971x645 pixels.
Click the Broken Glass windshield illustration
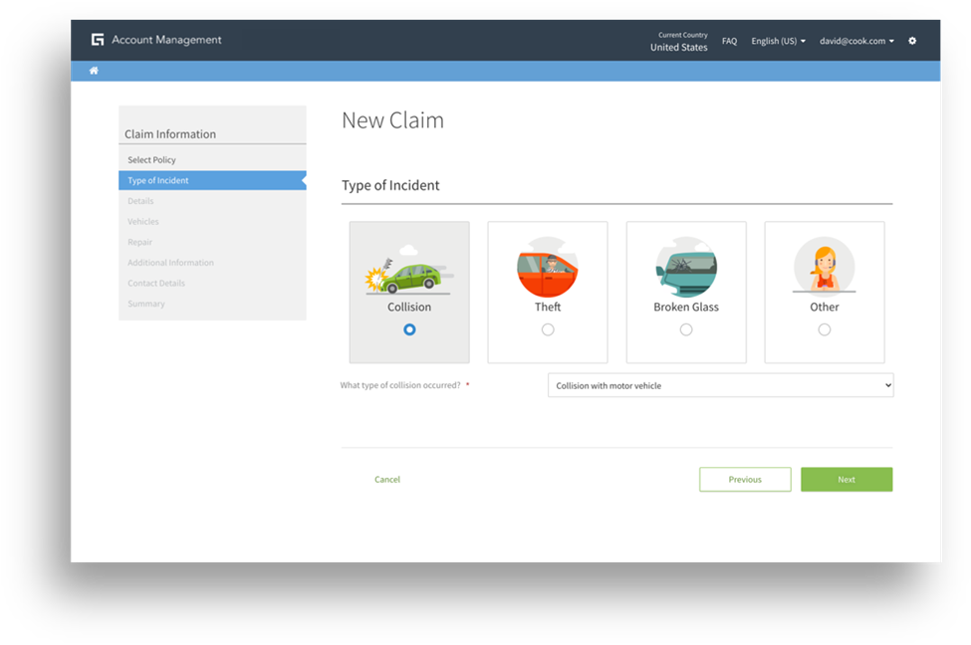(685, 268)
